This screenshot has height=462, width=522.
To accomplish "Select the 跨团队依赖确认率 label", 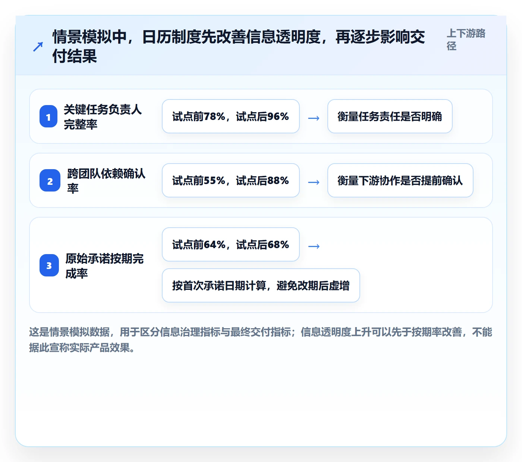I will point(106,181).
